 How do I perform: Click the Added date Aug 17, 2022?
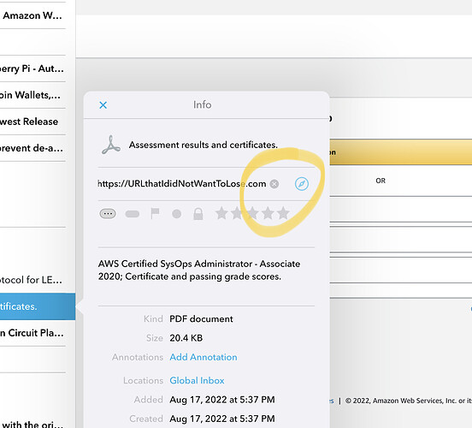point(222,400)
